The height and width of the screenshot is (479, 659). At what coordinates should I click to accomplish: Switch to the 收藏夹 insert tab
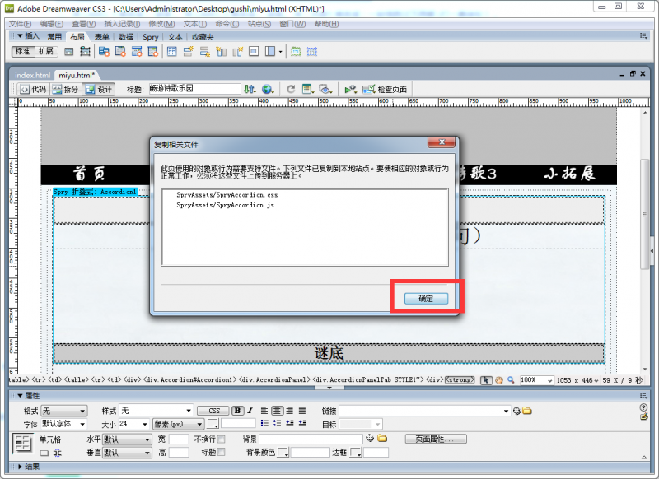203,37
